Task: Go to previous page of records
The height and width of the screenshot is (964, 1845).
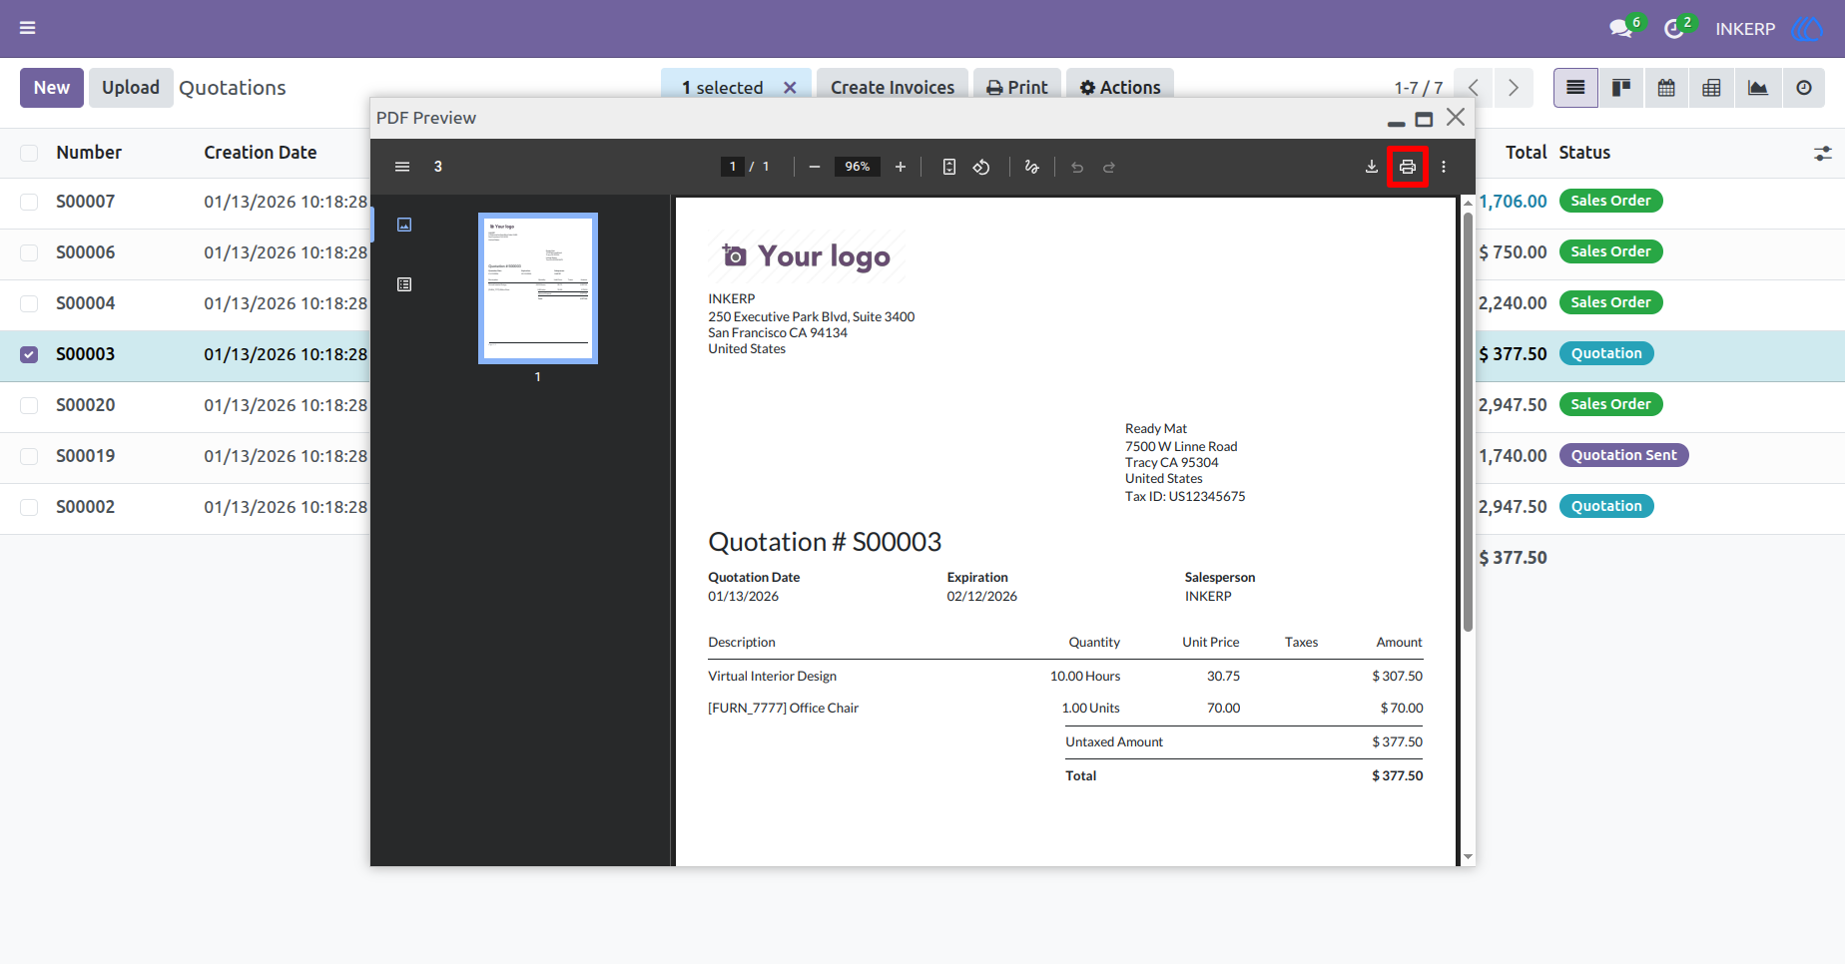Action: click(x=1474, y=88)
